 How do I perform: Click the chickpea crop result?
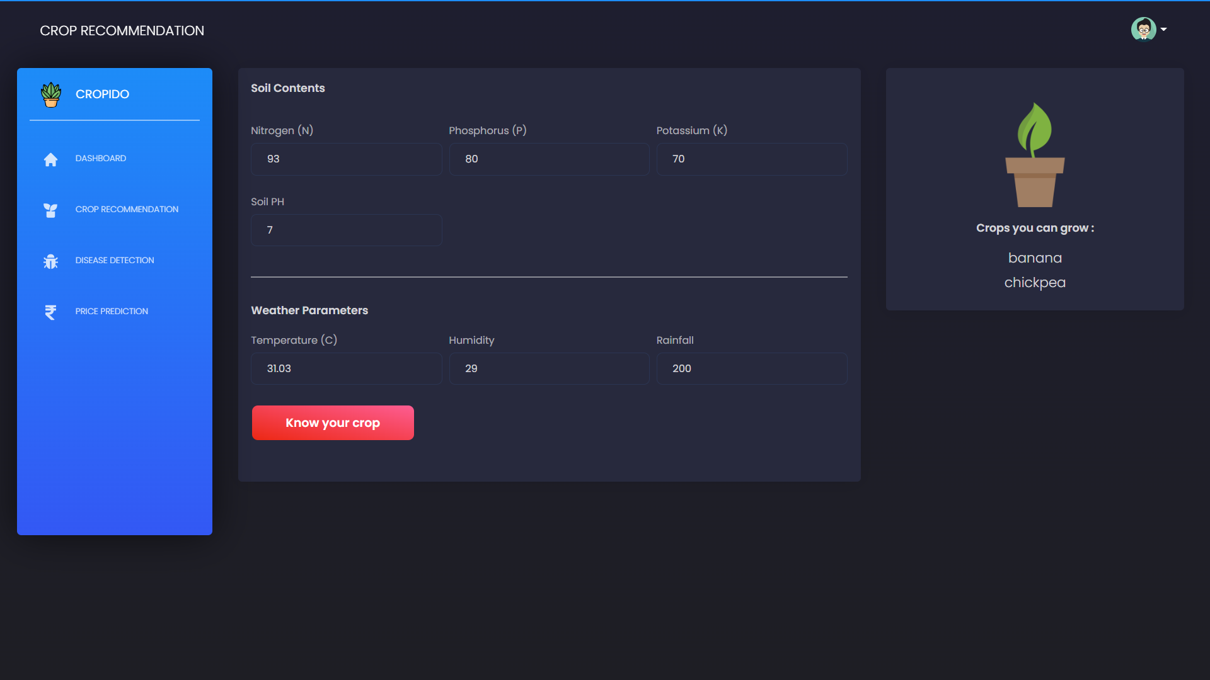coord(1034,282)
